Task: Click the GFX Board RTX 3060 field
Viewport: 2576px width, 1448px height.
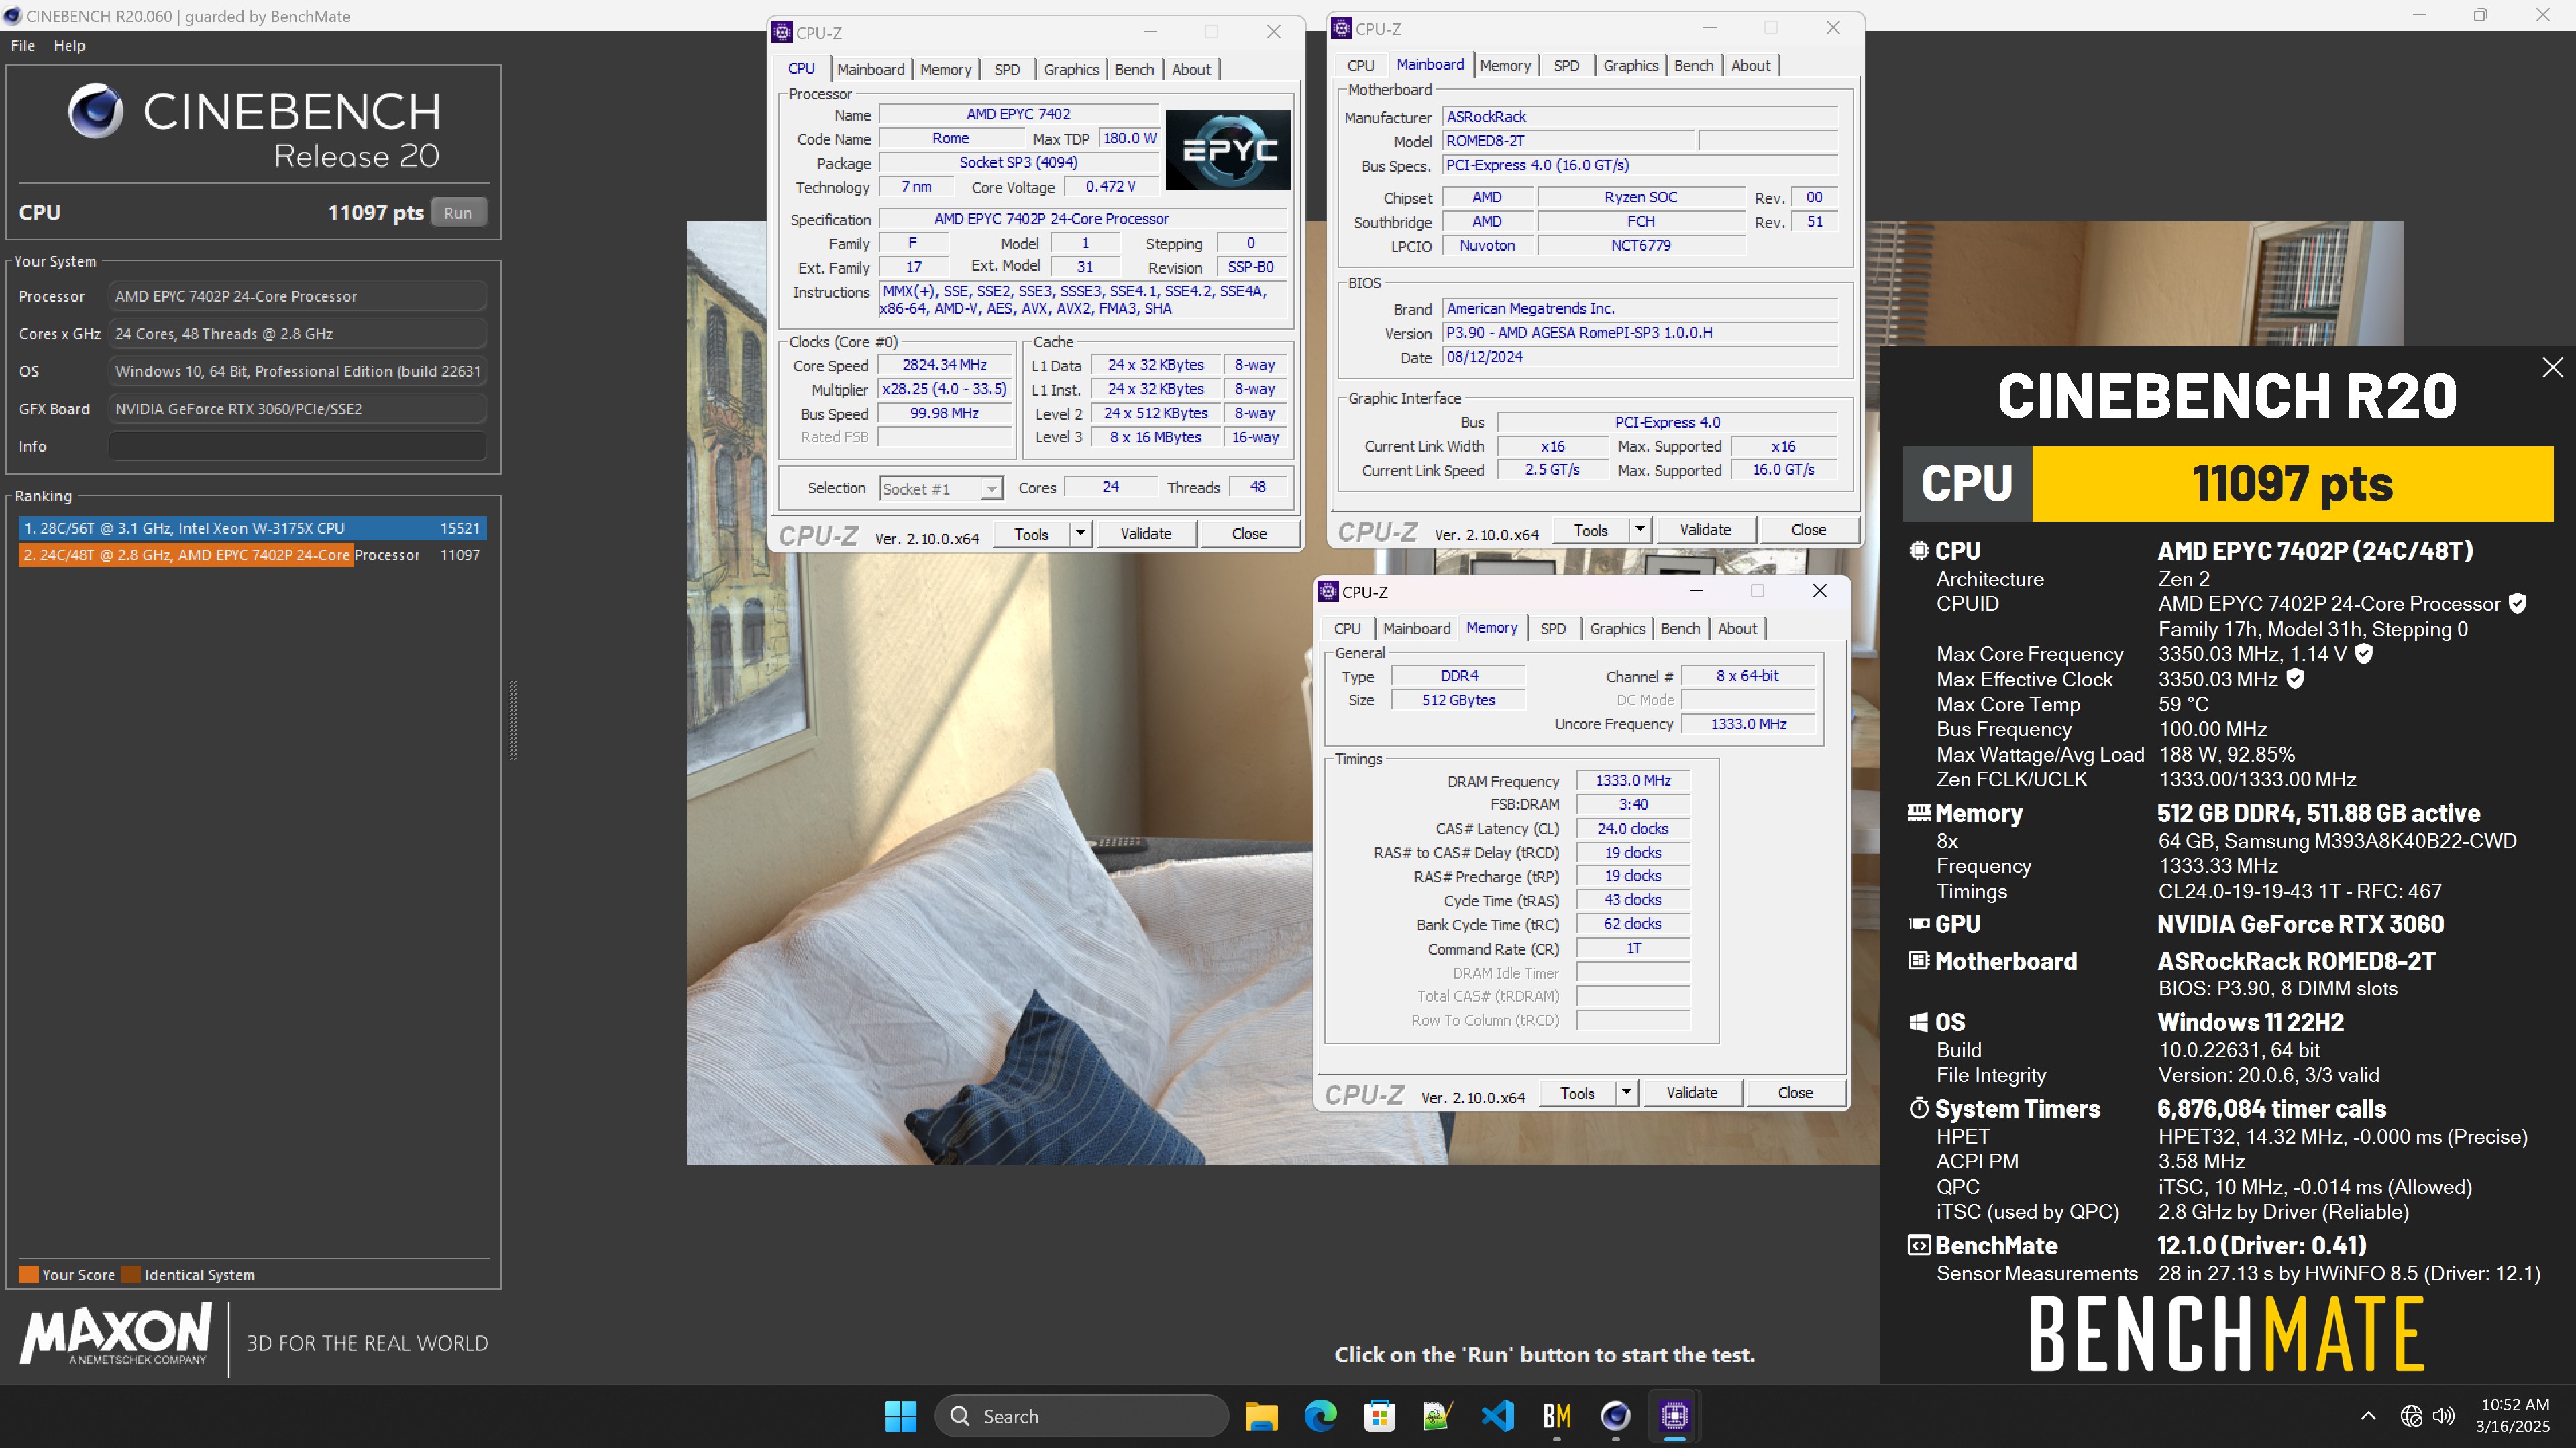Action: point(297,409)
